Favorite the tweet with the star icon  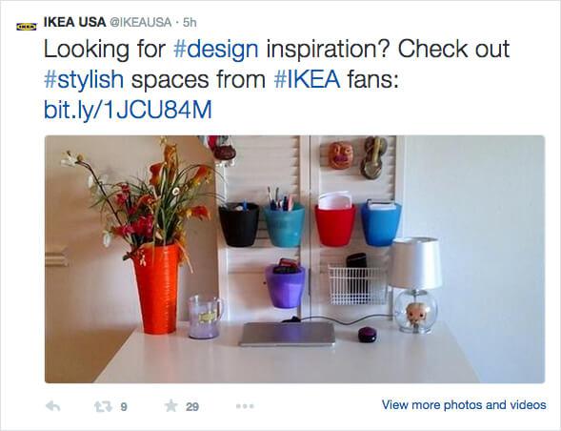[x=171, y=406]
